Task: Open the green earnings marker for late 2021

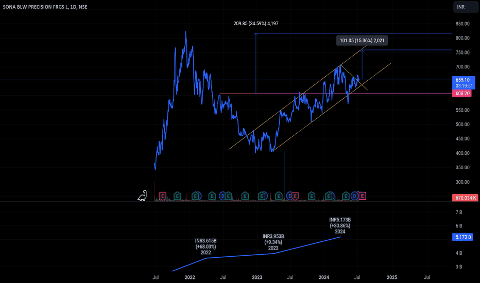Action: click(x=177, y=196)
